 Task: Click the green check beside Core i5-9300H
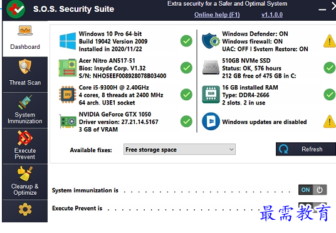click(186, 95)
